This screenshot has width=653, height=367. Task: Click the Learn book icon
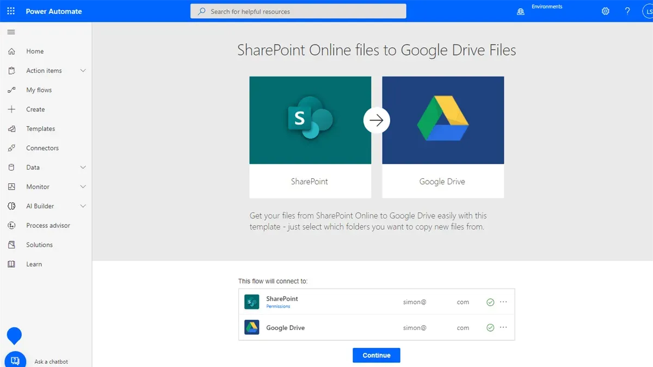coord(12,264)
